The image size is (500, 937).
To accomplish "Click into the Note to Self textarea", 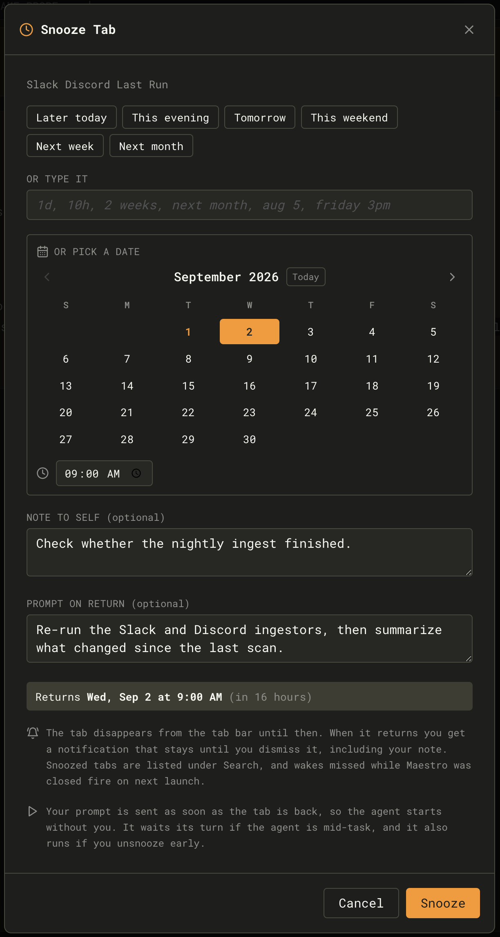I will (x=250, y=552).
